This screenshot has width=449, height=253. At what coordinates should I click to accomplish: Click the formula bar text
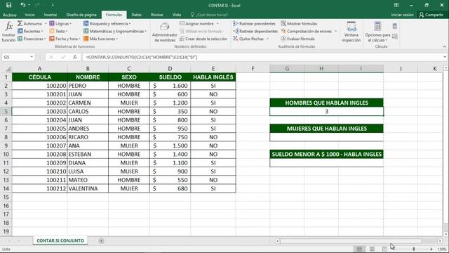coord(142,57)
